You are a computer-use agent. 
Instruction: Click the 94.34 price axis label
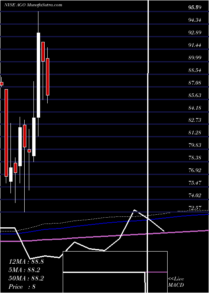195,20
